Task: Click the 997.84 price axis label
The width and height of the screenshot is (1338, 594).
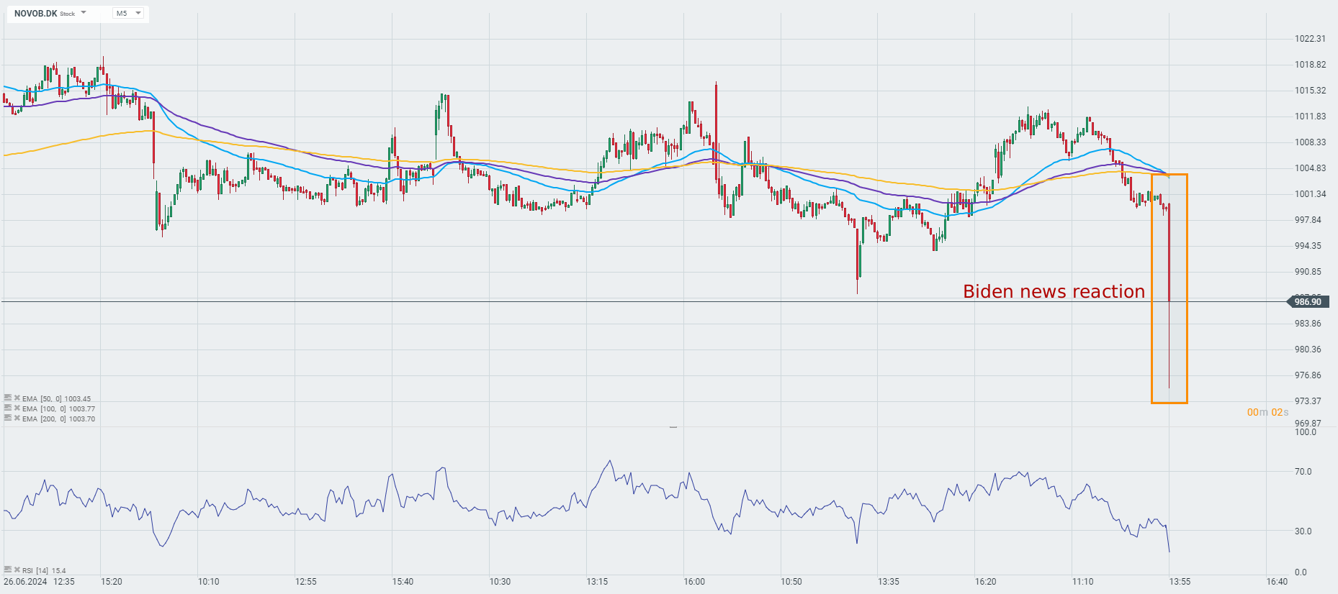Action: [1308, 220]
